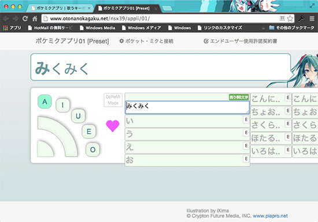Screen dimensions: 318x222
Task: Select the う lyric slot
Action: point(187,134)
